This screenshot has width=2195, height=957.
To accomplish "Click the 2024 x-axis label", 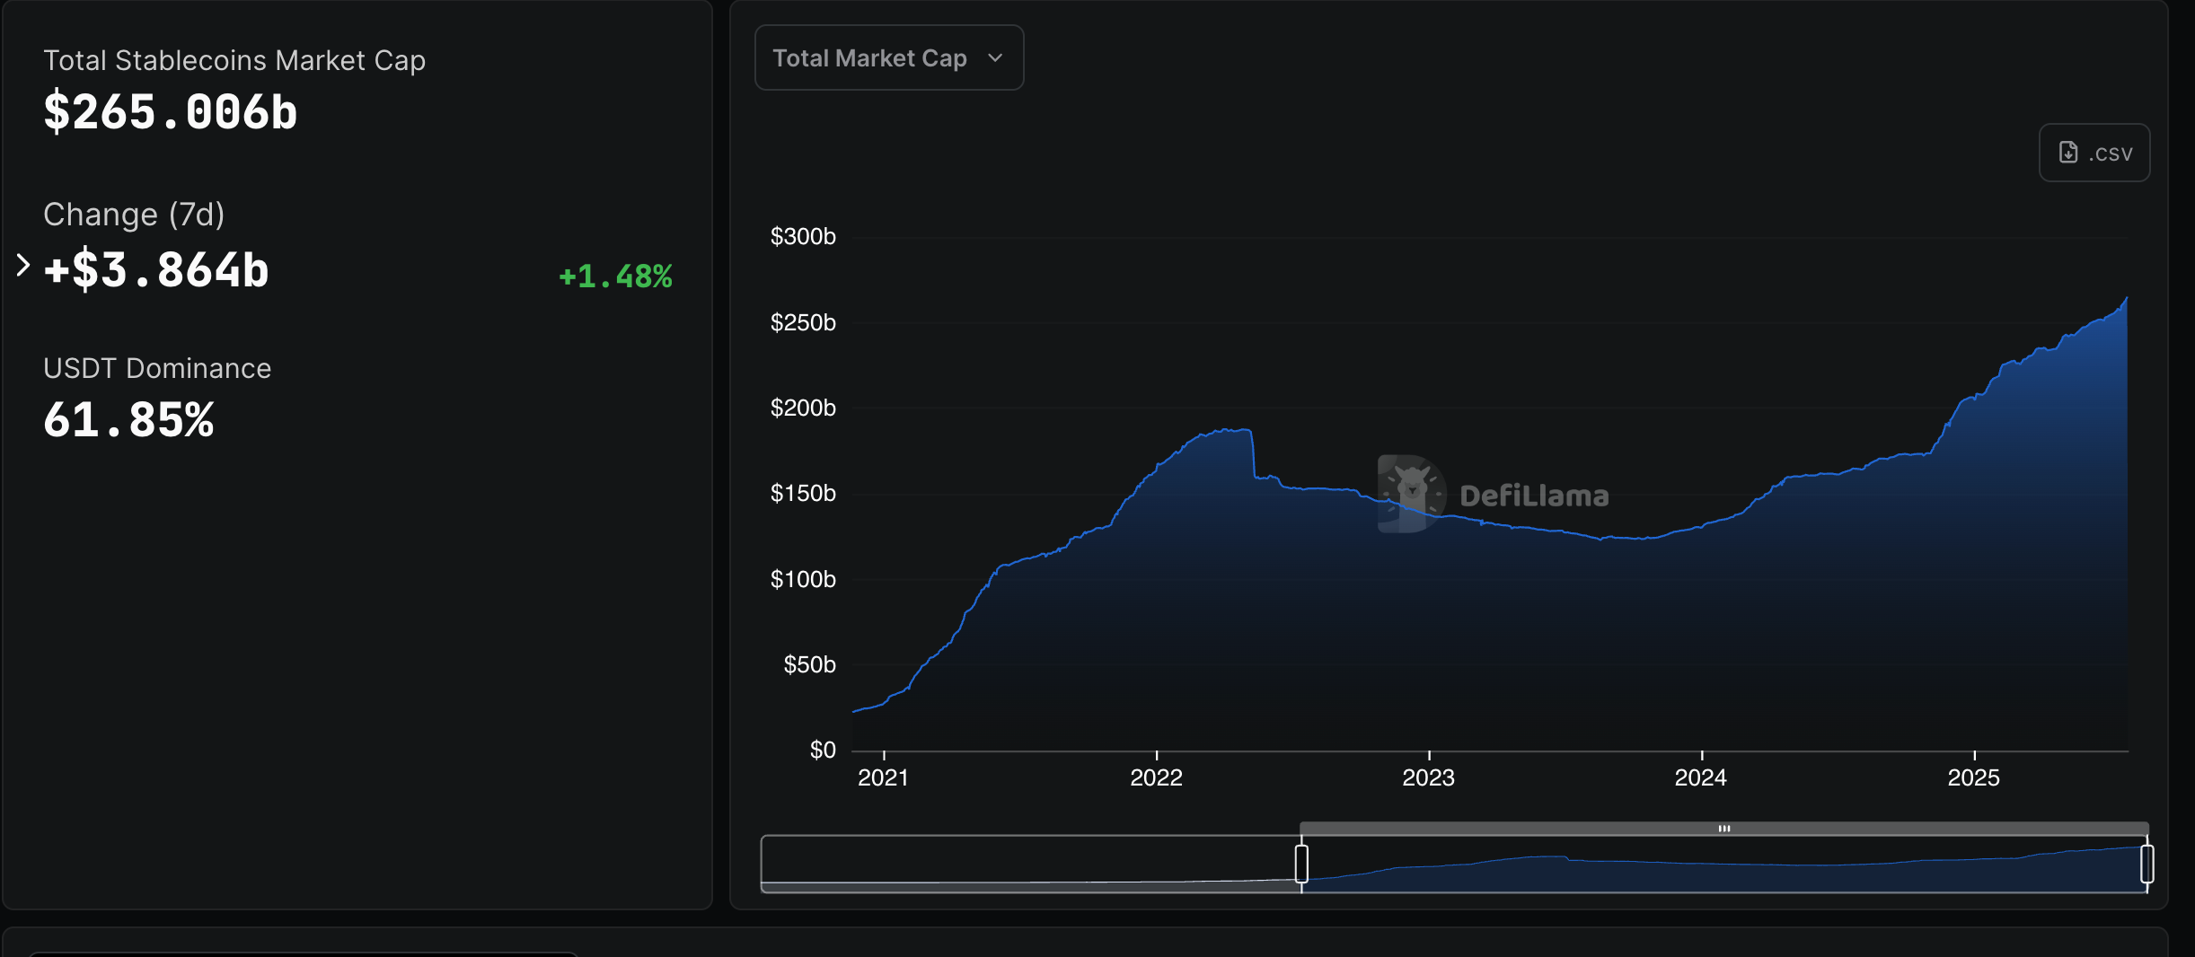I will click(1700, 777).
